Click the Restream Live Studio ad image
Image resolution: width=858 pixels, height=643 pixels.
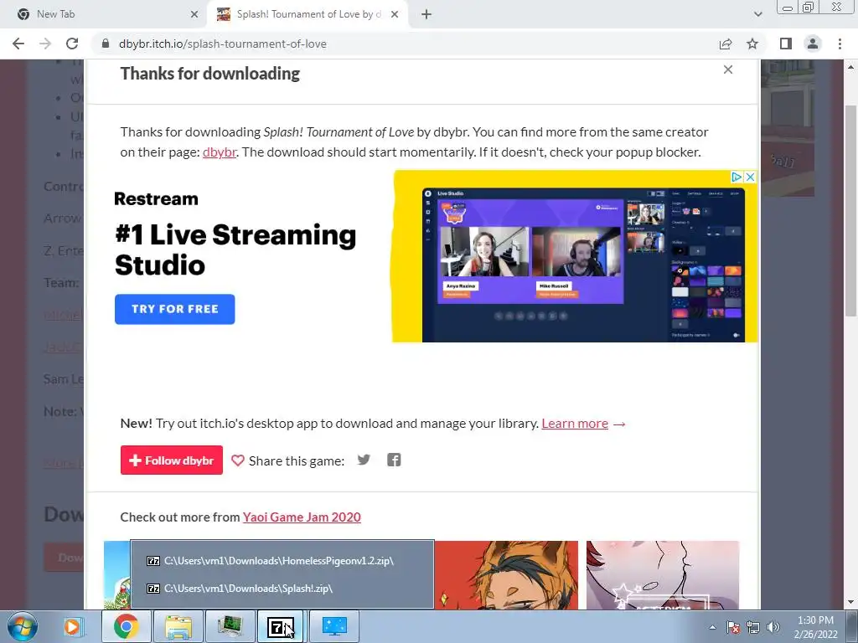(575, 256)
